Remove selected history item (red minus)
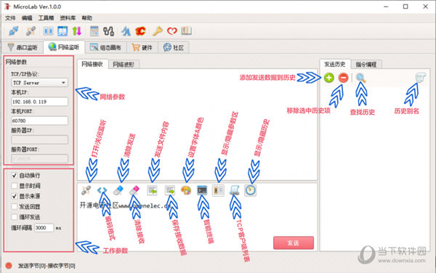 (344, 78)
